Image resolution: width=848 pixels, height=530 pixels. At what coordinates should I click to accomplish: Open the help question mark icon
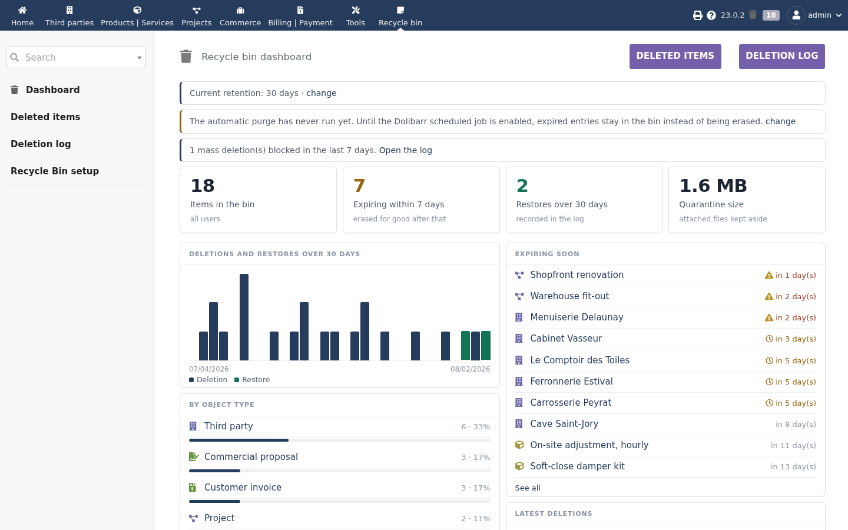tap(711, 15)
